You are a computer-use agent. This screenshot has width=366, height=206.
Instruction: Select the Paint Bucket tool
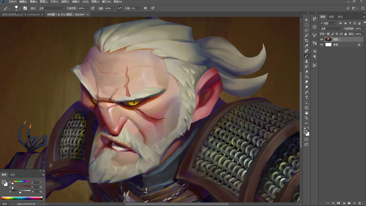(x=307, y=77)
